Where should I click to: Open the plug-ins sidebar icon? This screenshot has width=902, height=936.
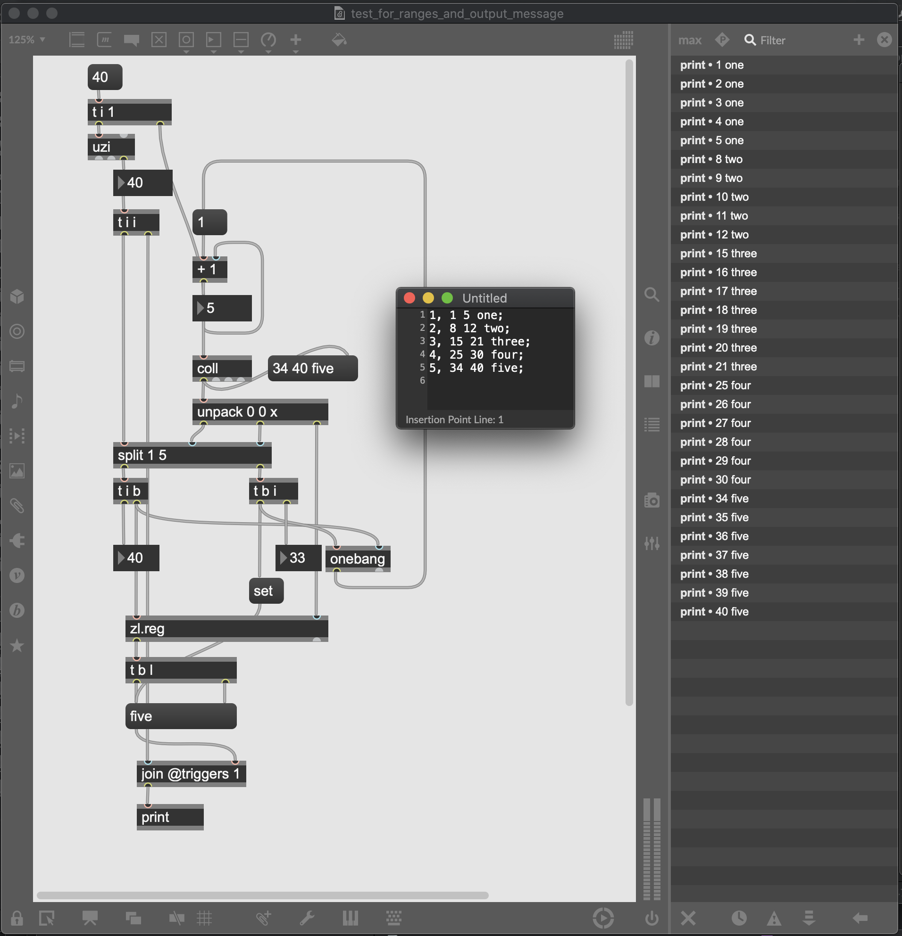tap(17, 541)
